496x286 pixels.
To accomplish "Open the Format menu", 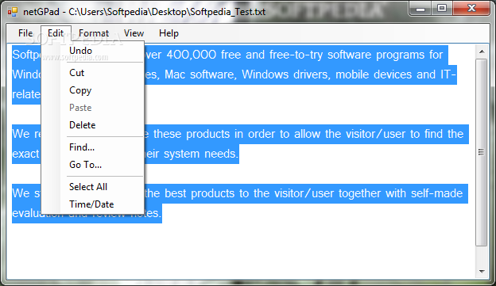I will click(94, 33).
